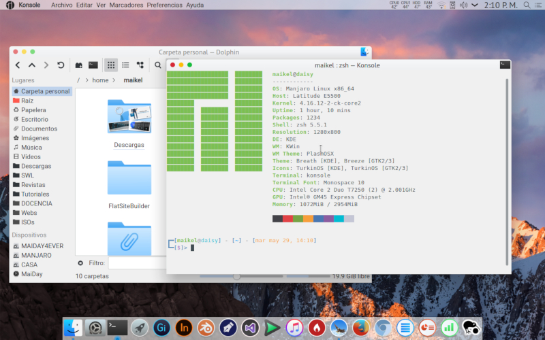Image resolution: width=545 pixels, height=340 pixels.
Task: Open the Archivo menu
Action: (x=61, y=5)
